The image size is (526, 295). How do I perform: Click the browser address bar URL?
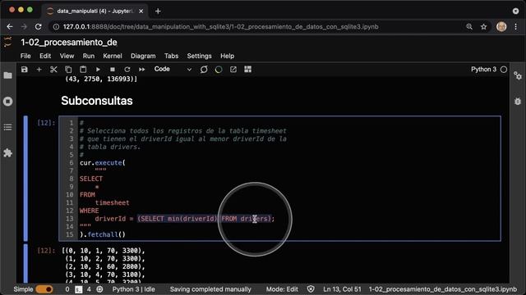[x=221, y=27]
